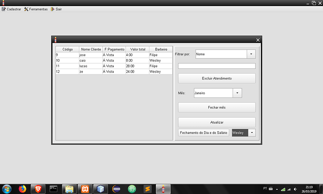Click the Nome Cliente column header
The height and width of the screenshot is (194, 323).
[91, 49]
